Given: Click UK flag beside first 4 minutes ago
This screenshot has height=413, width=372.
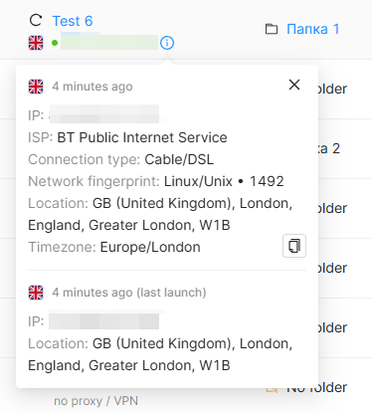Looking at the screenshot, I should click(36, 87).
